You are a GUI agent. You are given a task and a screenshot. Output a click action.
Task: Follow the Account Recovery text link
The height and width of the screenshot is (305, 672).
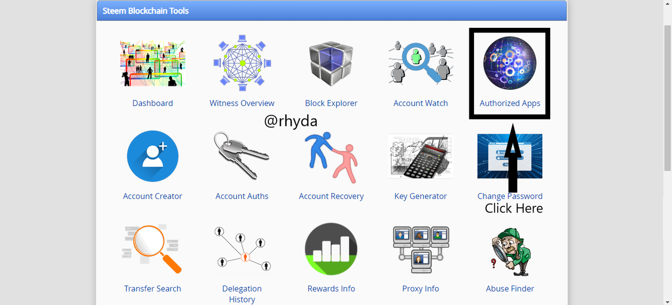331,196
